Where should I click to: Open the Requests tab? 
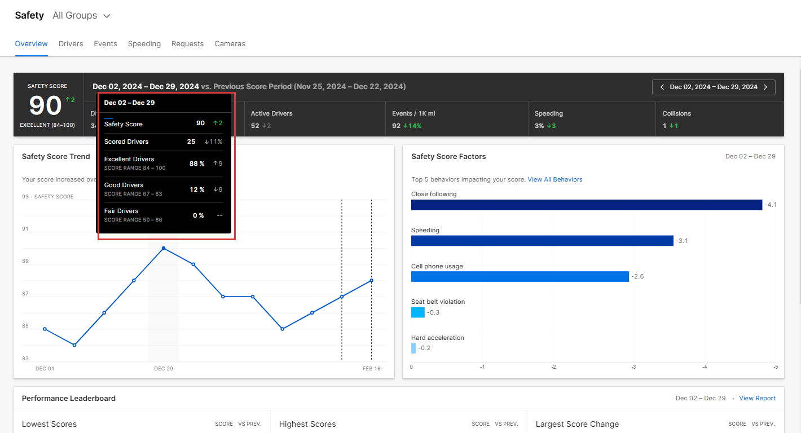pyautogui.click(x=188, y=44)
